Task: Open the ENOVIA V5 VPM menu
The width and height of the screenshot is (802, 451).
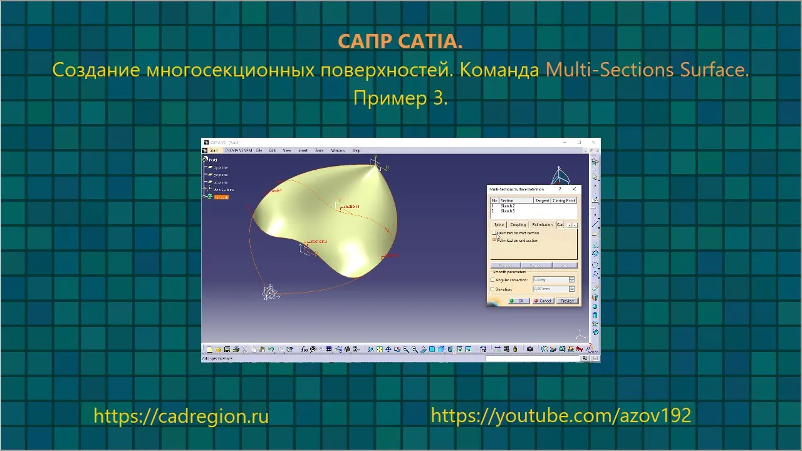Action: 239,150
